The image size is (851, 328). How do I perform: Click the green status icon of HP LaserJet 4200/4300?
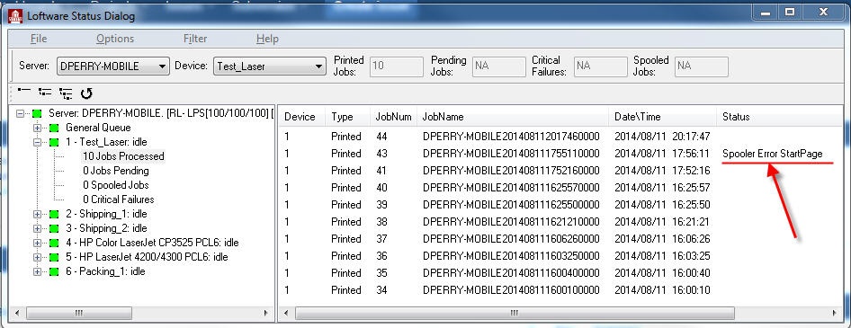(54, 257)
